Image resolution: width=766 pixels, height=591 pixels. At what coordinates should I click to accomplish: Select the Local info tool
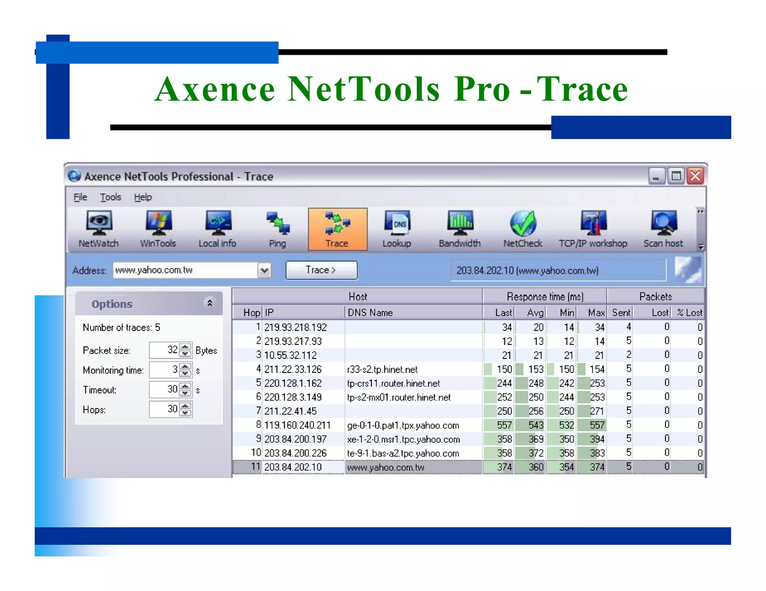click(217, 229)
